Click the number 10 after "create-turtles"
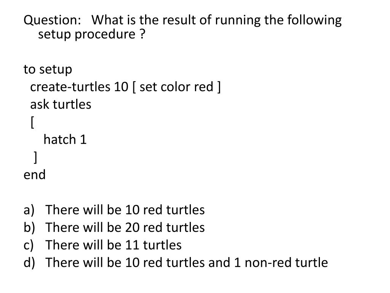Image resolution: width=390 pixels, height=293 pixels. tap(121, 87)
